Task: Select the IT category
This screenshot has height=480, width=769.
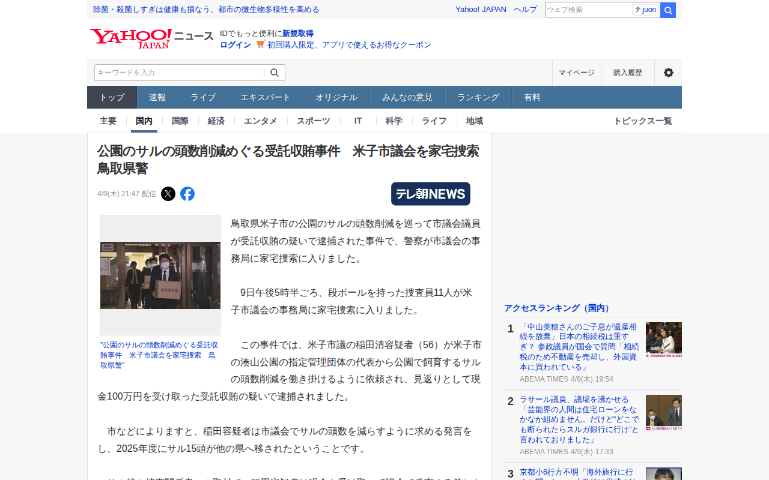Action: click(358, 121)
